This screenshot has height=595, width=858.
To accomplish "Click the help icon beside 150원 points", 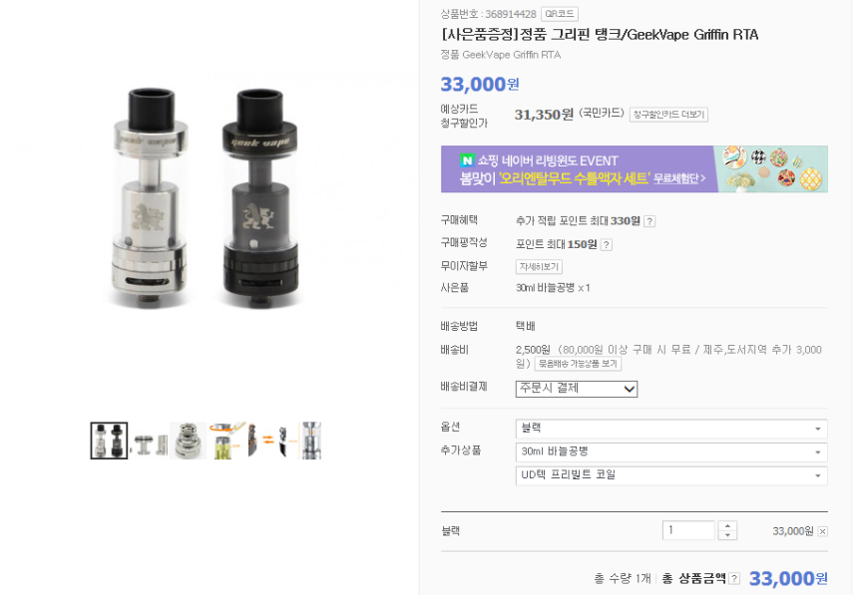I will (607, 245).
